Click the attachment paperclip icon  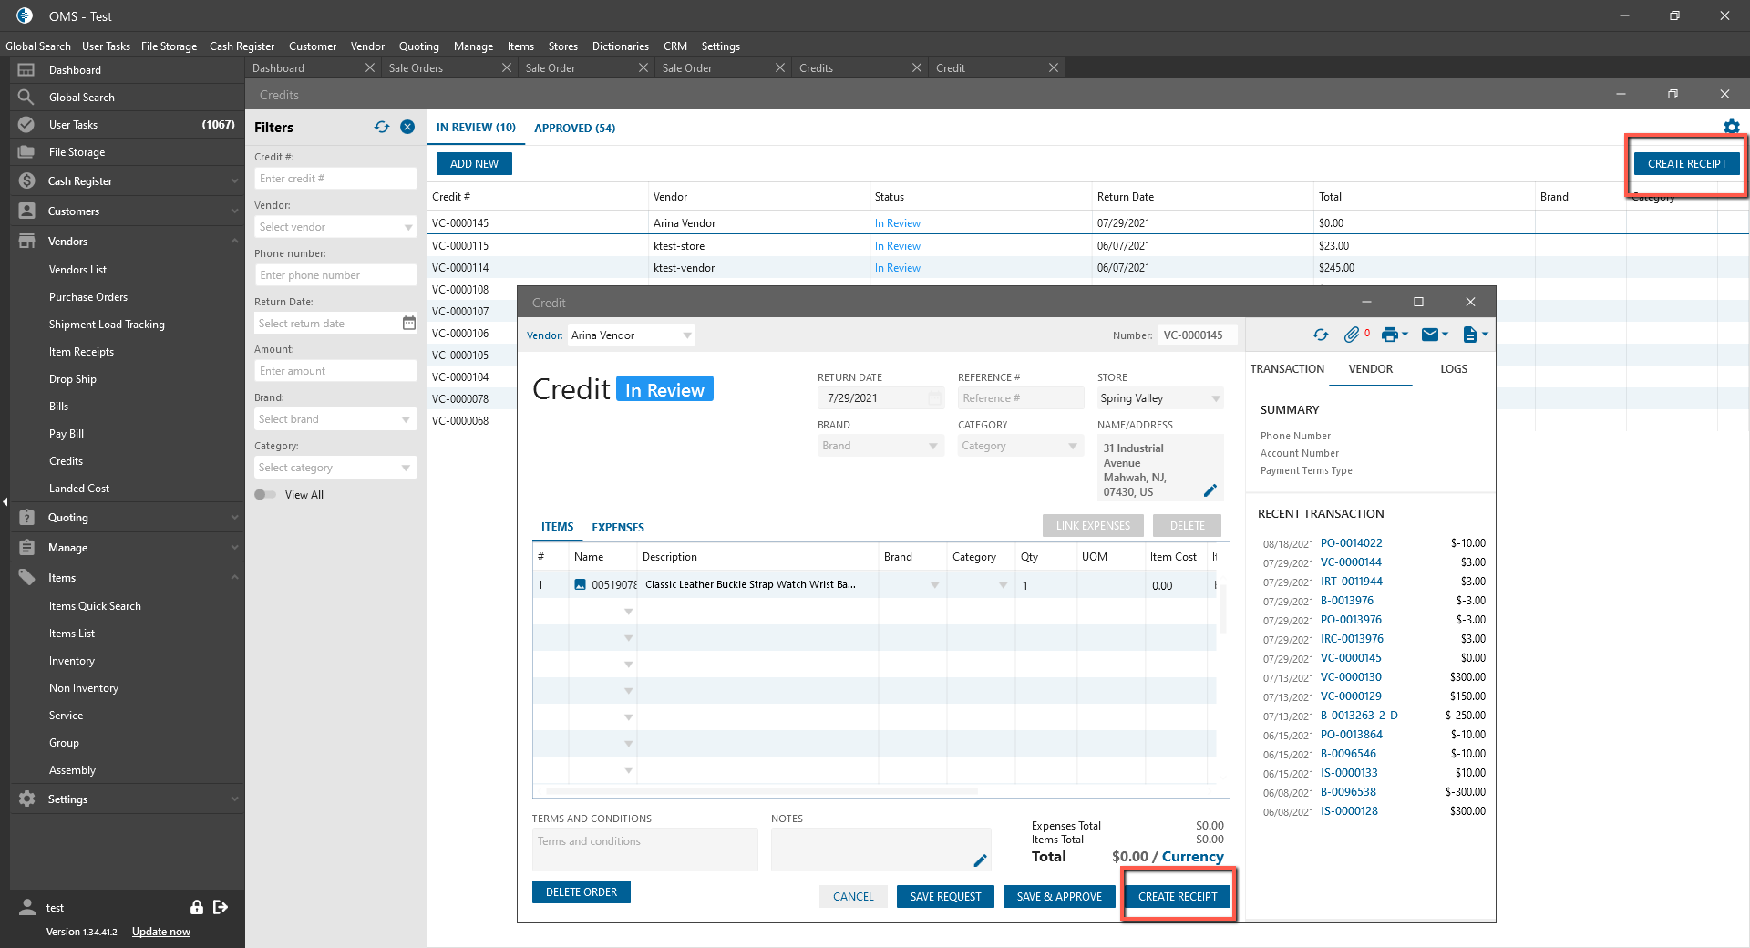coord(1352,335)
